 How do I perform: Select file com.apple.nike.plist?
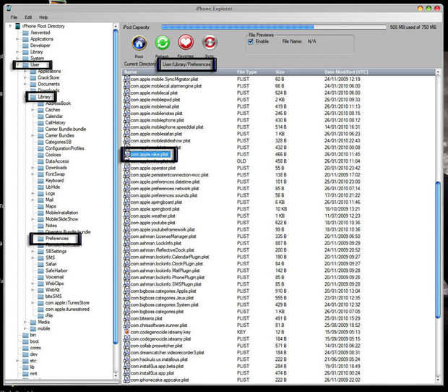tap(149, 154)
